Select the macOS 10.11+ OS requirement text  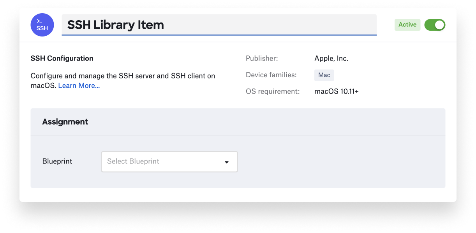click(x=336, y=91)
